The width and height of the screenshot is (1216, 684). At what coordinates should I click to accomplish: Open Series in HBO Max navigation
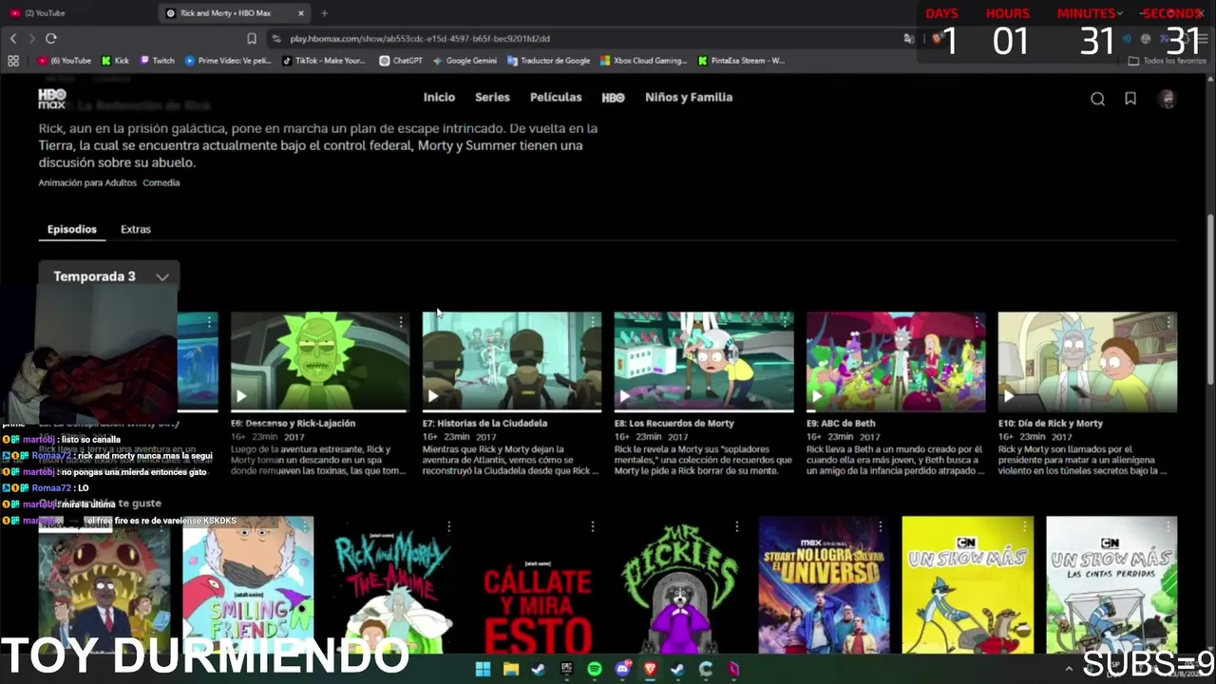(492, 97)
